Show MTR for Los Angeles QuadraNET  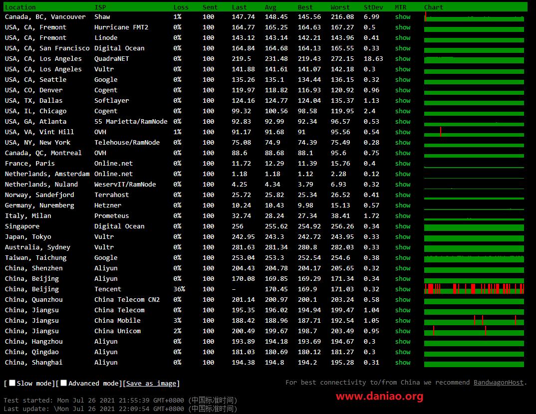pyautogui.click(x=403, y=59)
